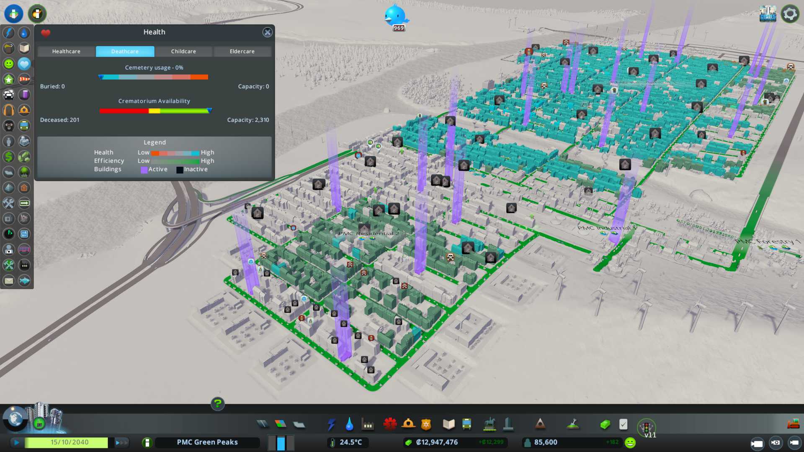Open the Zoning tool
The width and height of the screenshot is (804, 452).
tap(281, 424)
